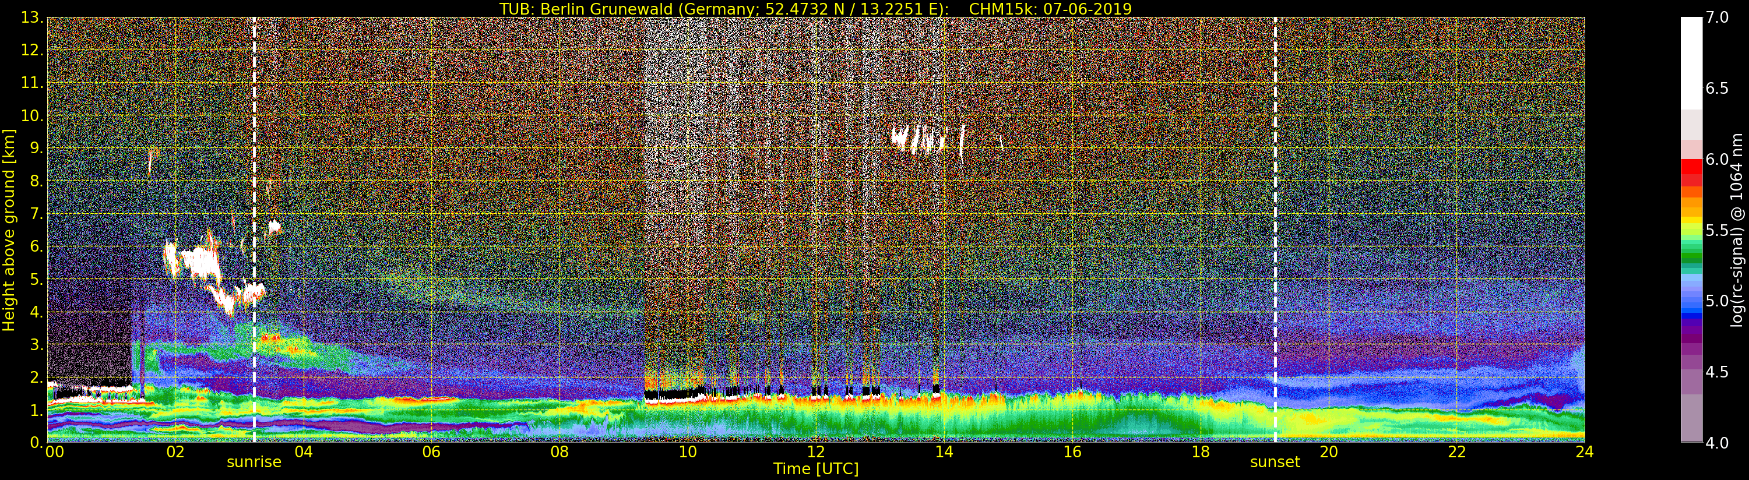Click the colorbar value '4.5'
Image resolution: width=1749 pixels, height=480 pixels.
coord(1717,372)
